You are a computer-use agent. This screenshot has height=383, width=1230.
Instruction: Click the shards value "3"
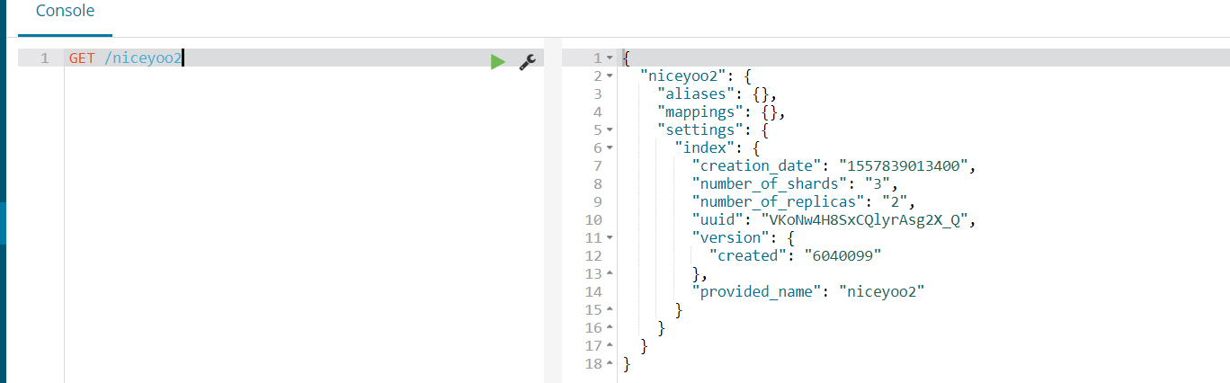pyautogui.click(x=878, y=184)
